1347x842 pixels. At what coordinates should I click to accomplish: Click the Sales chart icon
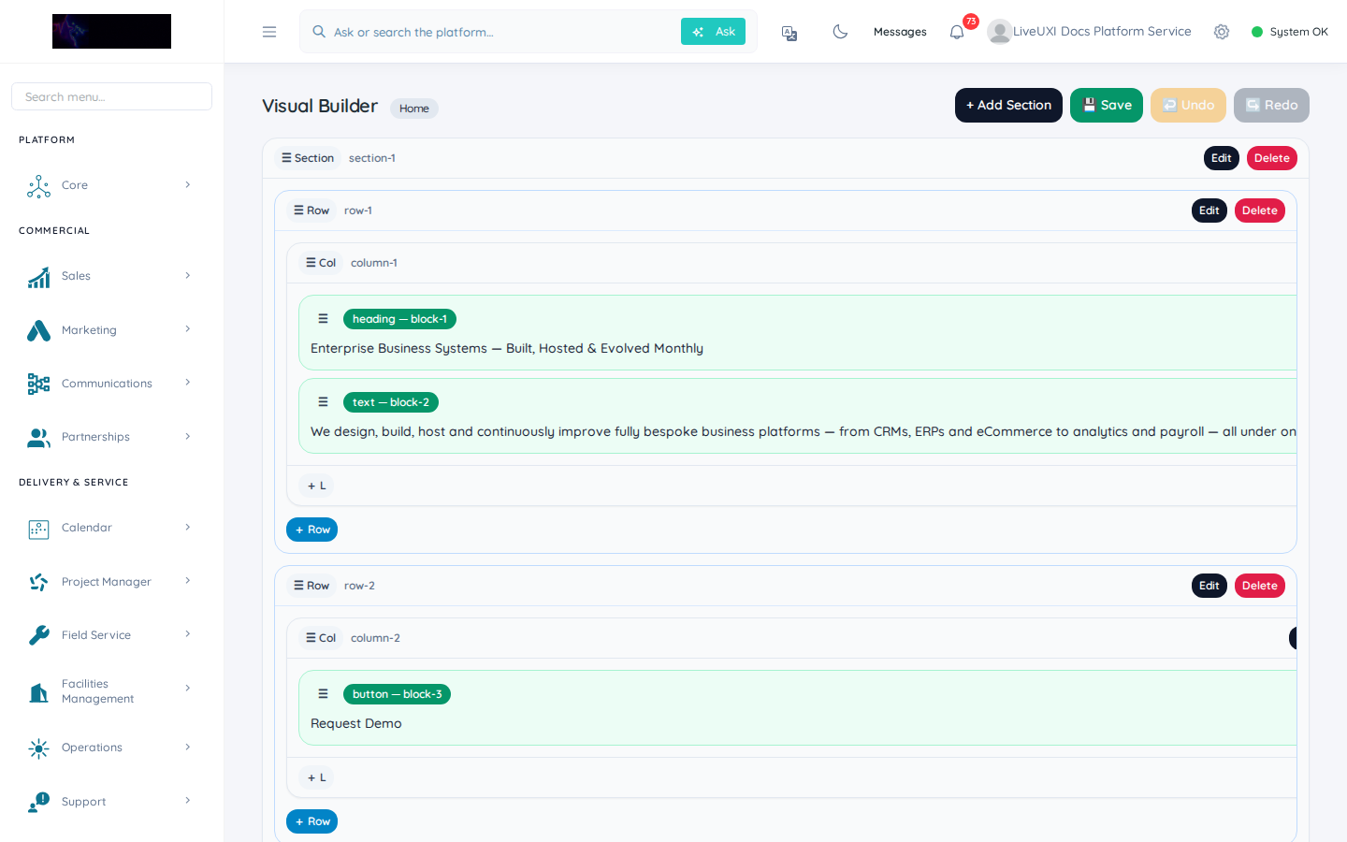pos(38,277)
